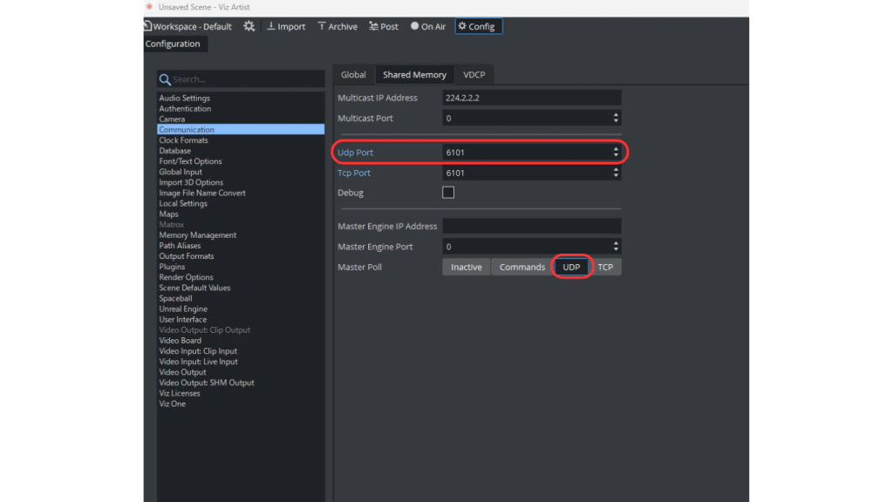
Task: Switch to Archive in the top toolbar
Action: tap(337, 26)
